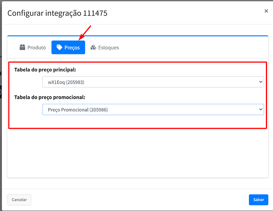Open the Tabela do preço principal dropdown
The height and width of the screenshot is (211, 273).
tap(153, 82)
